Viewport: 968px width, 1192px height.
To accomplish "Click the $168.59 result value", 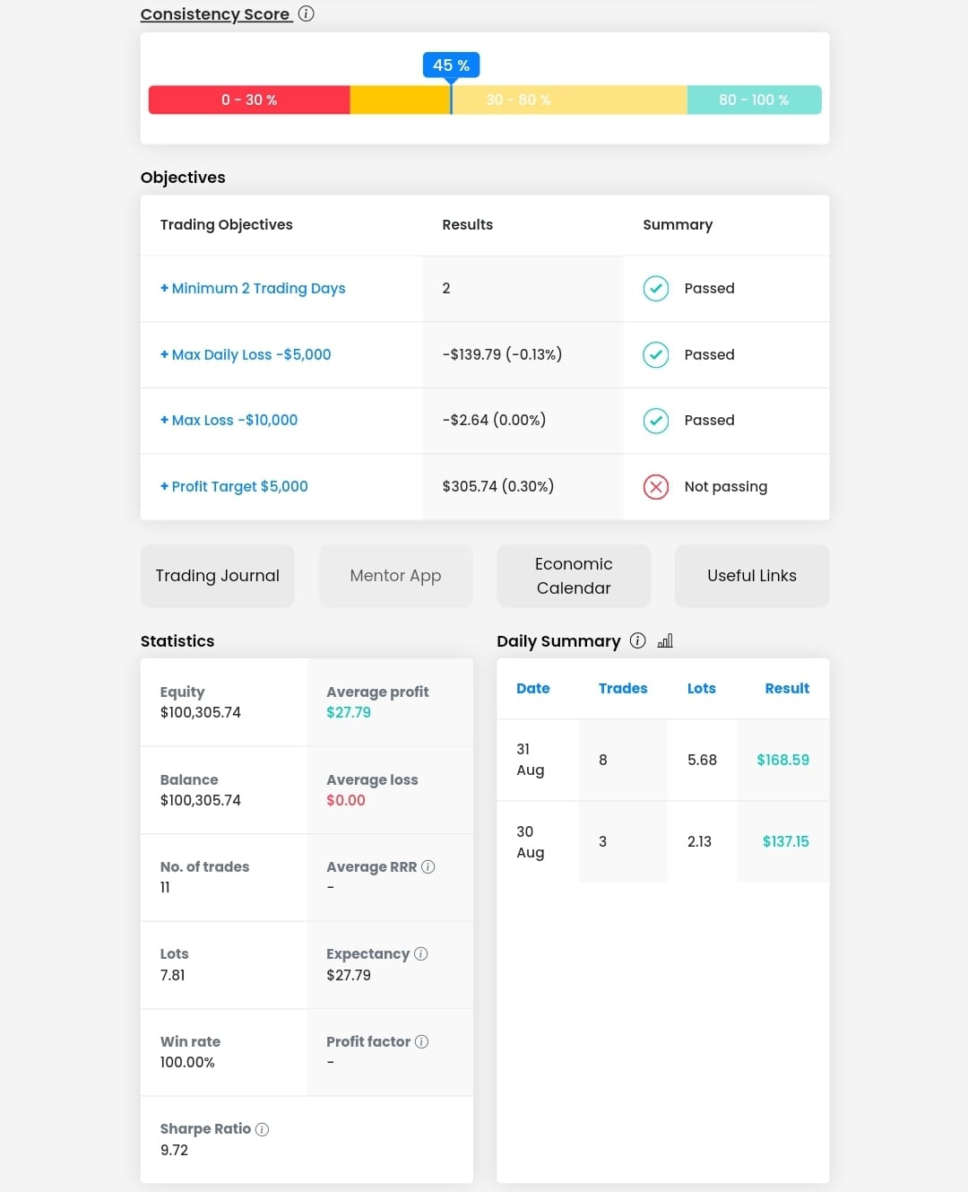I will click(x=782, y=760).
